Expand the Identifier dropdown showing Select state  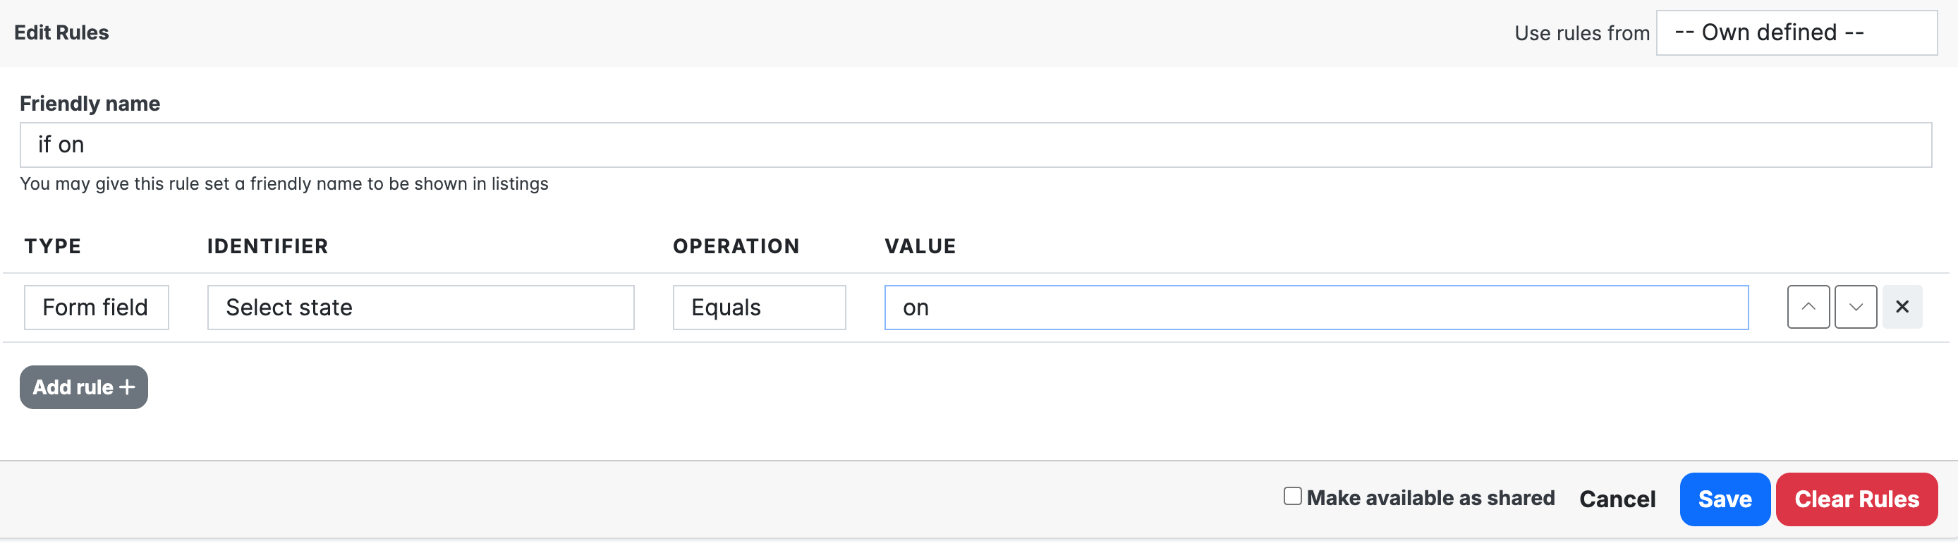[420, 308]
